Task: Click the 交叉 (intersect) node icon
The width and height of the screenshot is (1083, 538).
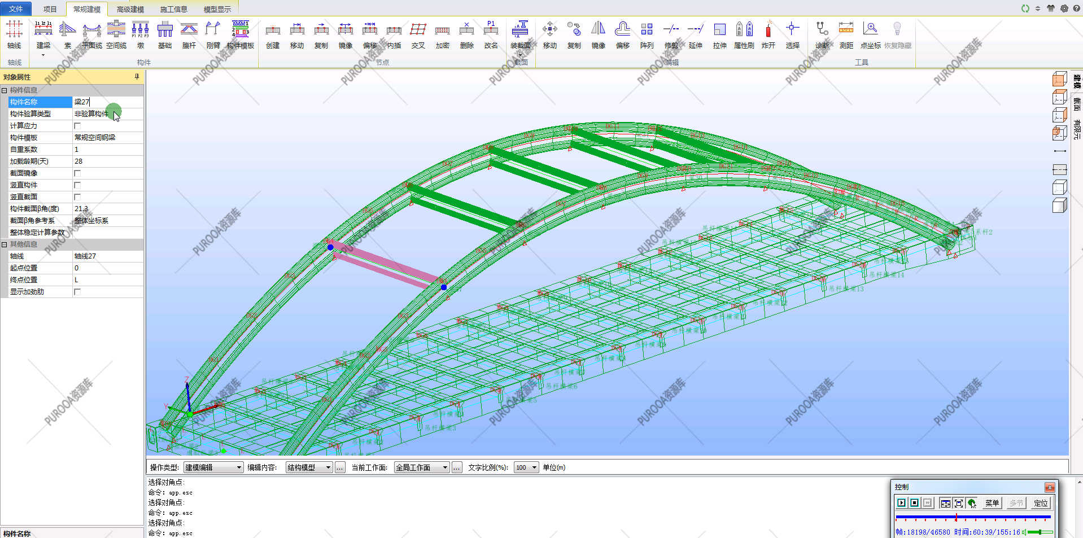Action: [x=418, y=34]
